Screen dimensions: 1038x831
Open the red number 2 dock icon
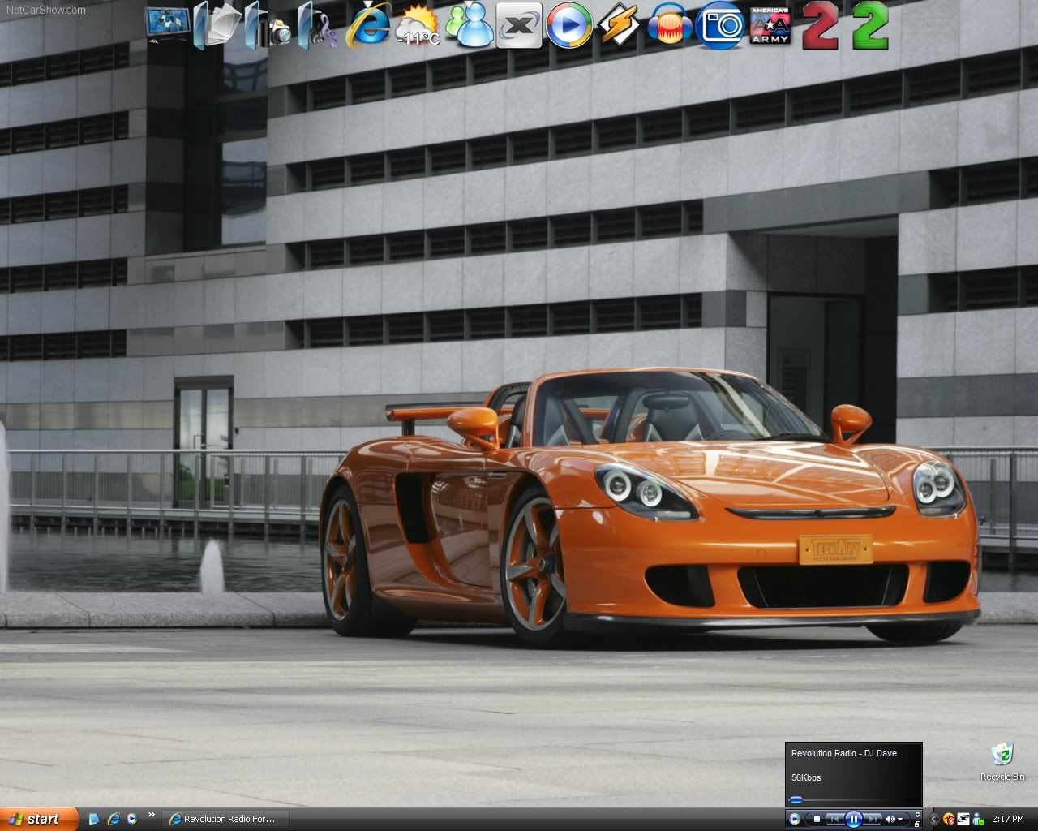(821, 25)
